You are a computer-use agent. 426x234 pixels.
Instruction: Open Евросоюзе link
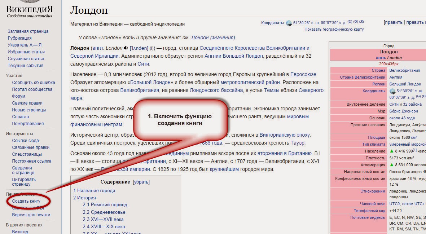303,74
